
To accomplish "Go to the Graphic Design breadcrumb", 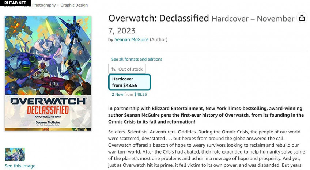I will [74, 5].
